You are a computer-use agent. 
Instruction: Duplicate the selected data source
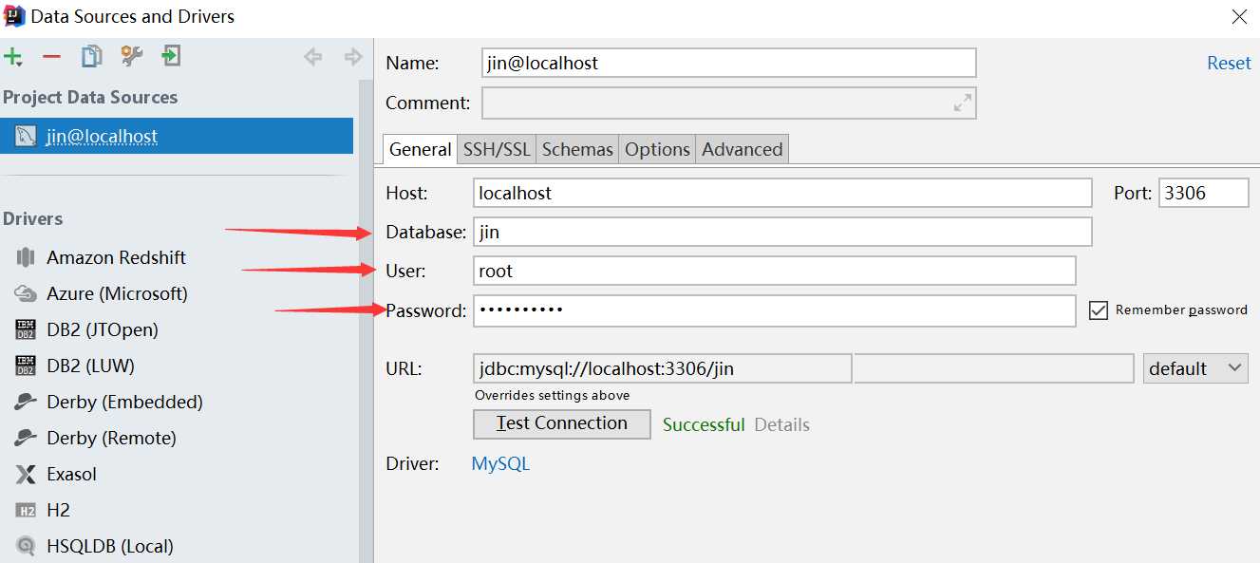tap(91, 57)
